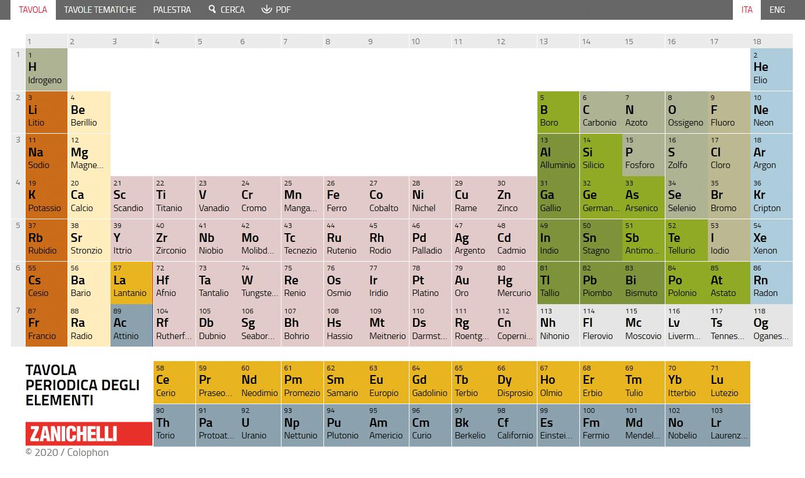This screenshot has height=478, width=805.
Task: Click the Carbonio (C) element cell
Action: (x=601, y=112)
